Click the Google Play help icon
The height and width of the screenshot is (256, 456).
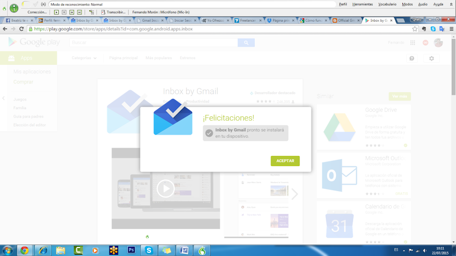[412, 58]
